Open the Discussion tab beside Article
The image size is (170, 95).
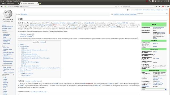click(x=24, y=14)
